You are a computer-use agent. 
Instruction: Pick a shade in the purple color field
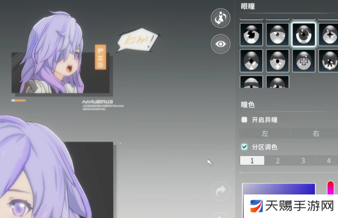[279, 189]
